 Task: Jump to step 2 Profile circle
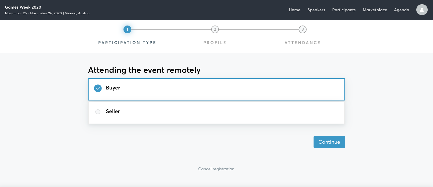[x=215, y=29]
